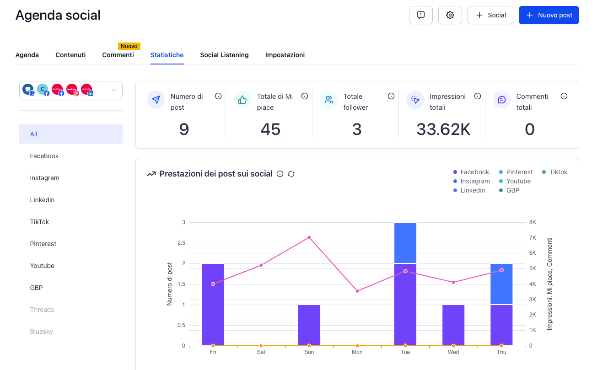Click the Monday point on pink line

point(357,291)
